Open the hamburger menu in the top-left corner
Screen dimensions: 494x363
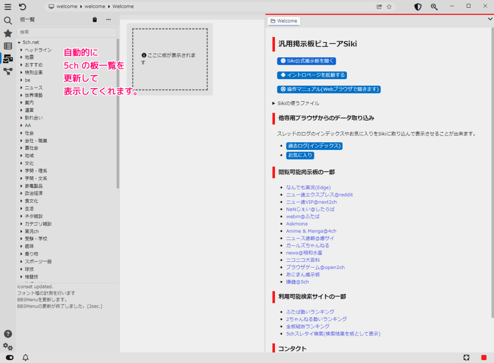click(7, 7)
